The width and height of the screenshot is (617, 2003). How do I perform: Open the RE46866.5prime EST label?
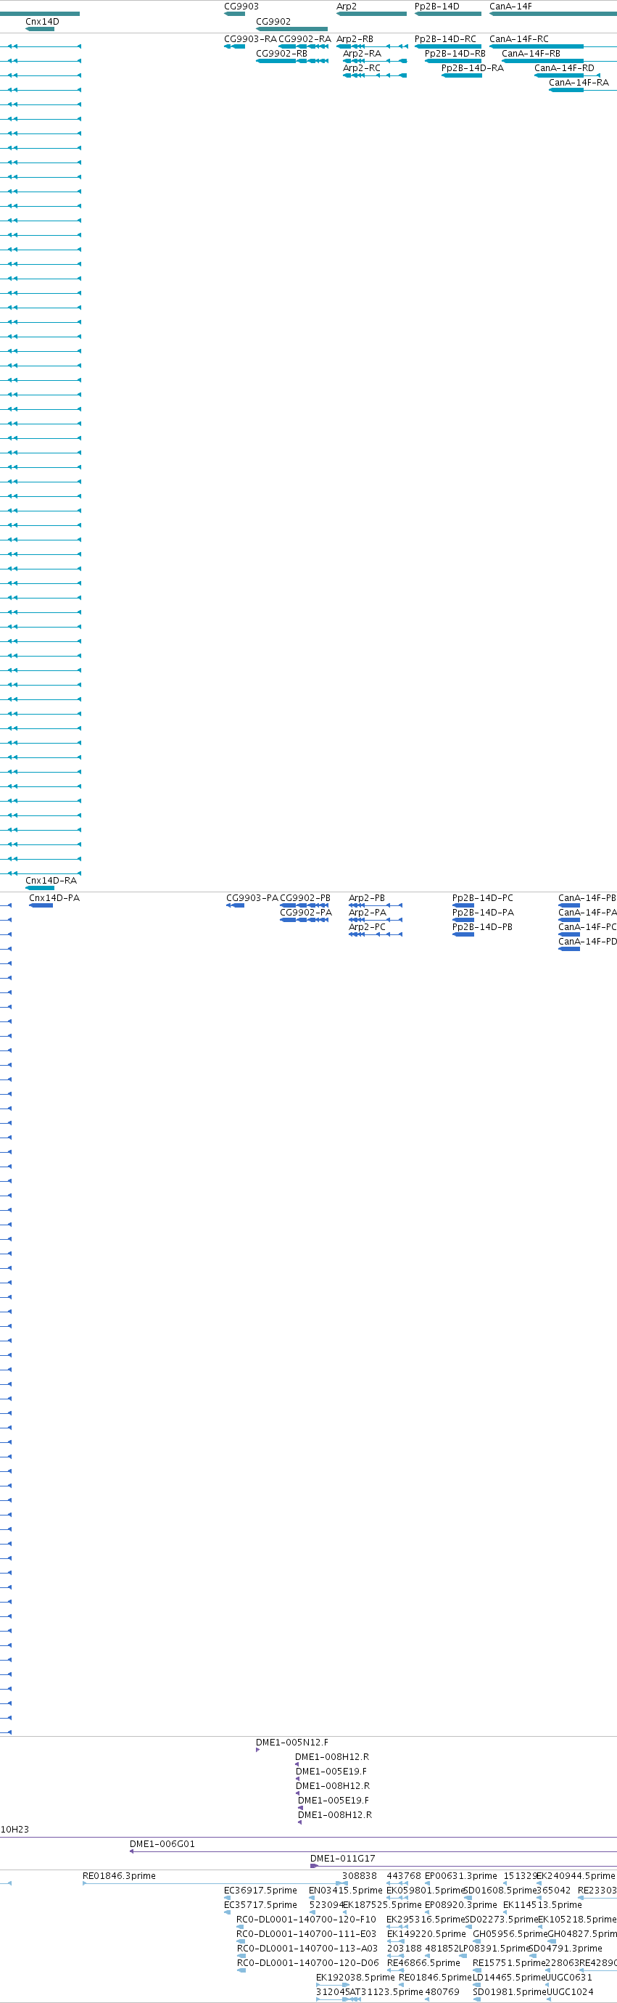tap(423, 1963)
